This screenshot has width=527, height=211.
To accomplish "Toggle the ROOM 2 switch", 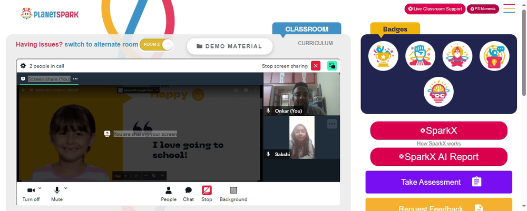I will (x=157, y=45).
